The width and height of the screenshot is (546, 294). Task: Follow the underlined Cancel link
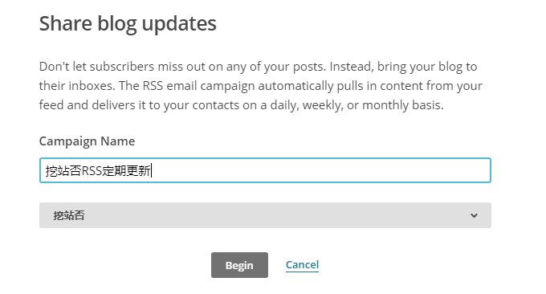click(302, 265)
